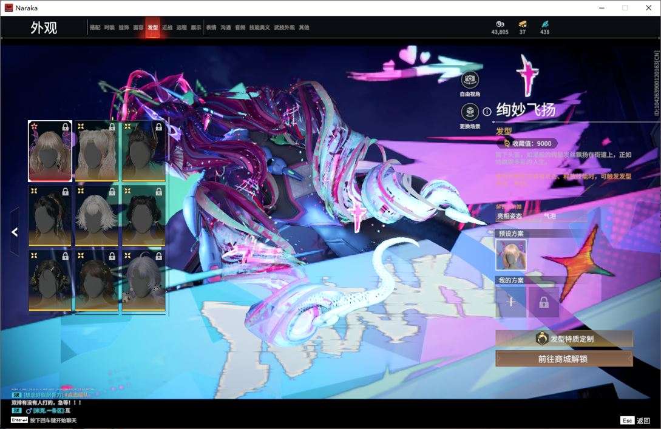Click the 我的方案 section label
Viewport: 661px width, 429px height.
click(x=511, y=280)
